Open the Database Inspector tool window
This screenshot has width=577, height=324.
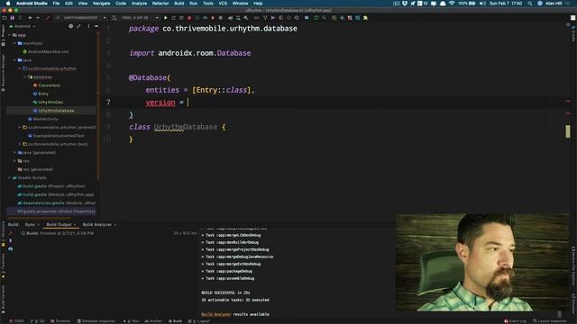click(96, 321)
